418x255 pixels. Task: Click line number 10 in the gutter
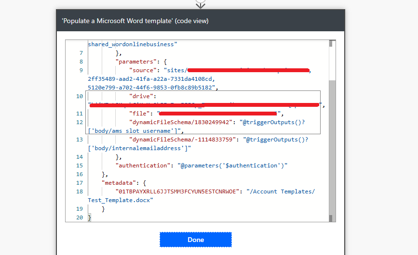pos(80,96)
